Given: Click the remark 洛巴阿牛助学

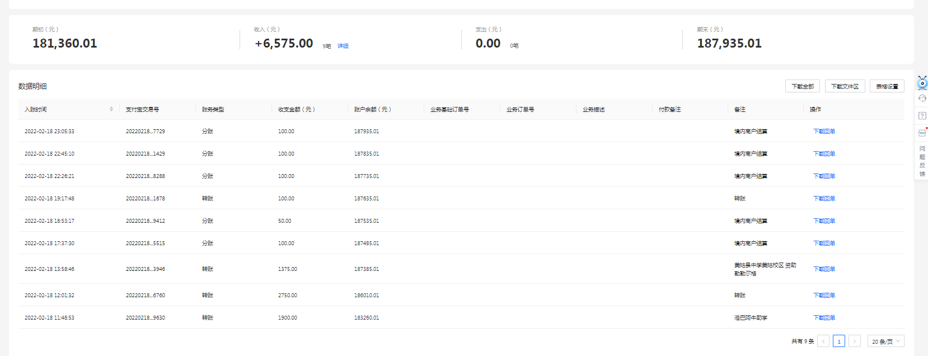Looking at the screenshot, I should pyautogui.click(x=751, y=318).
